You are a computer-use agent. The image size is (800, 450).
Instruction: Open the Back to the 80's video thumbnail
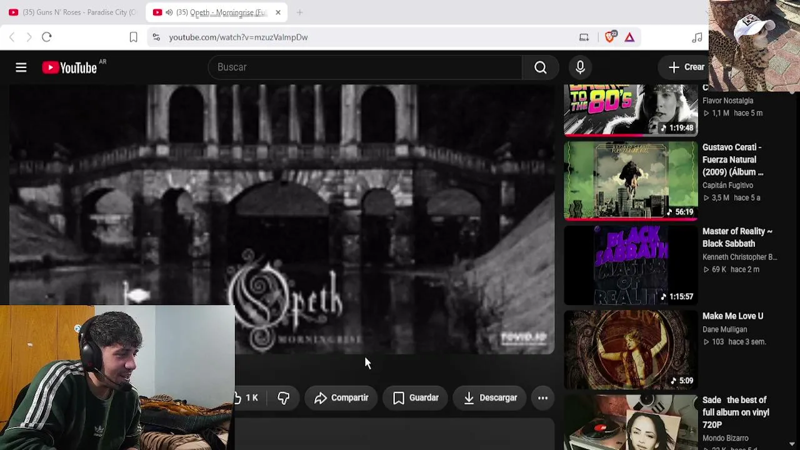(x=631, y=110)
